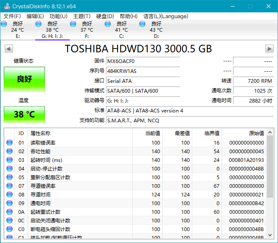Viewport: 278px width, 243px height.
Task: Click the rotation speed value 7200 RPM
Action: (x=254, y=81)
